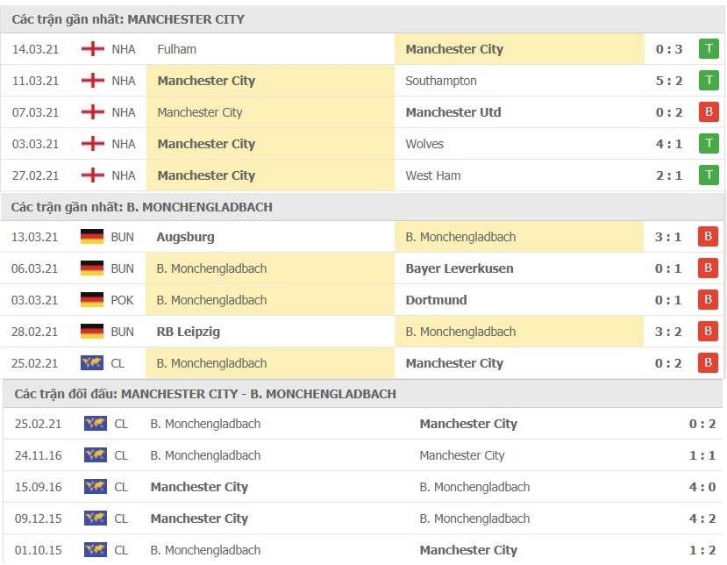Select the red B badge on RB Leipzig row
Screen dimensions: 727x565
708,332
